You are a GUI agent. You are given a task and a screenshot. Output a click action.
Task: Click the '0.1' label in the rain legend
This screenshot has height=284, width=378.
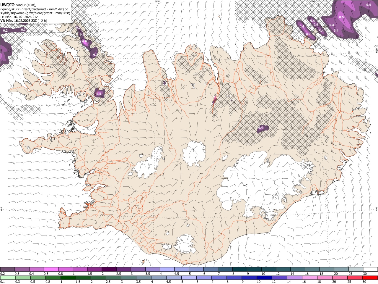3,282
